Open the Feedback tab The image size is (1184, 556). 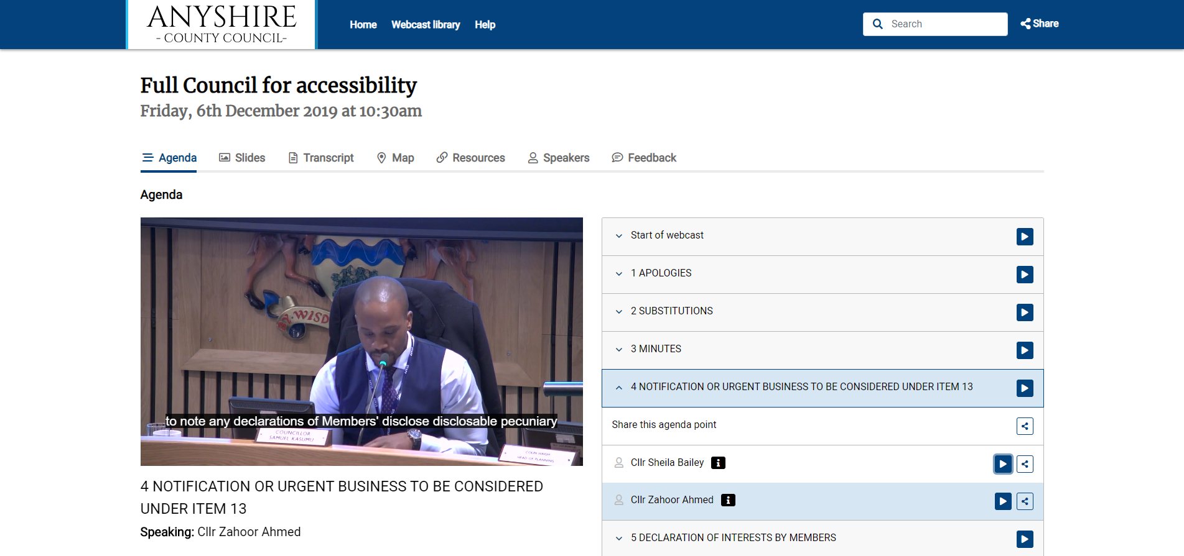[644, 158]
